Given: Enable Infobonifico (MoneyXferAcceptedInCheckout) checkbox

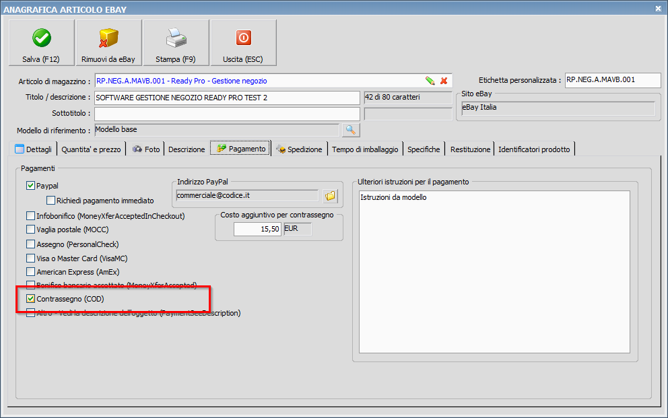Looking at the screenshot, I should 30,216.
